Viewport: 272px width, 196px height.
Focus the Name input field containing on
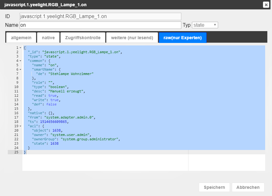(x=100, y=25)
